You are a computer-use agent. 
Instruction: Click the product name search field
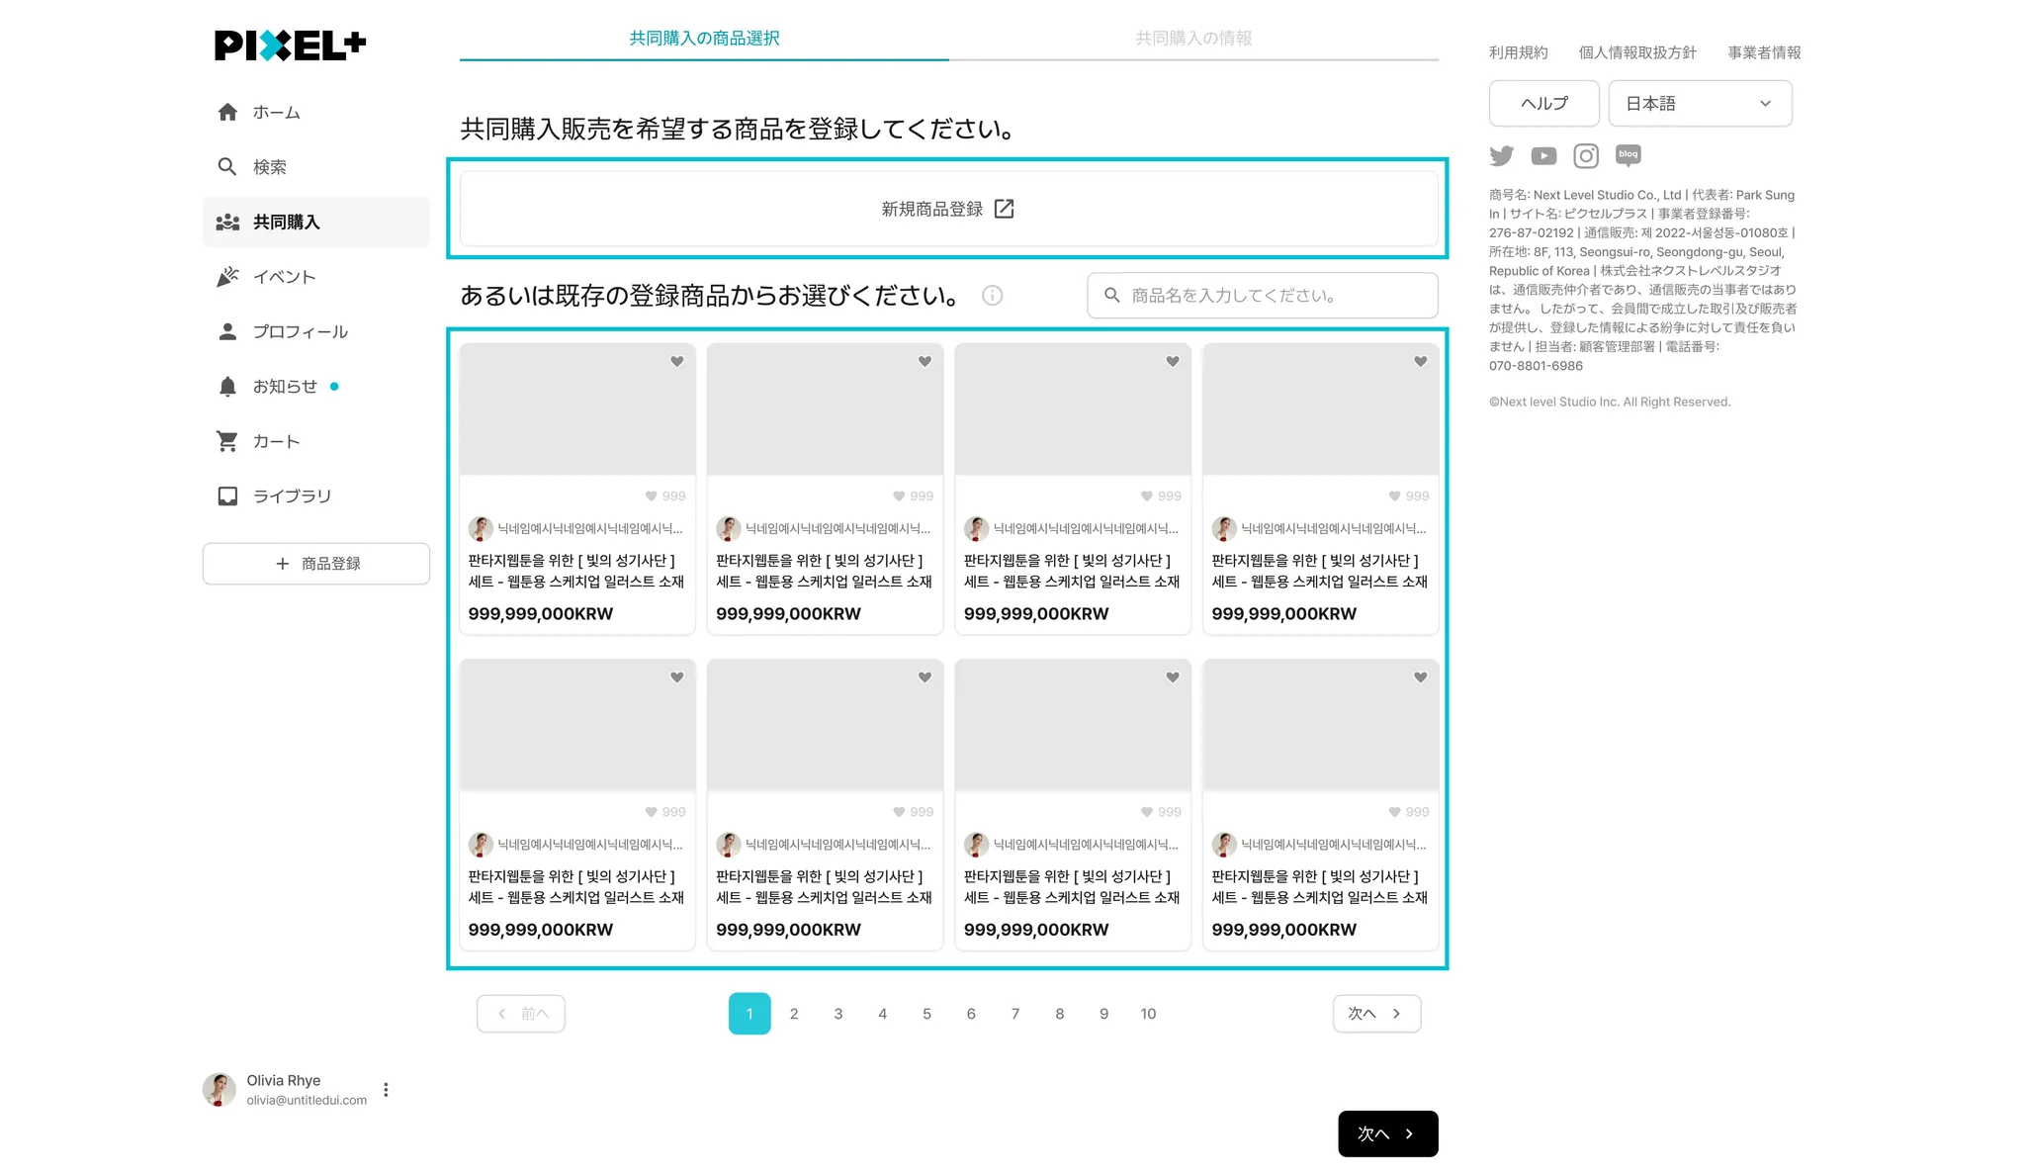[1263, 296]
